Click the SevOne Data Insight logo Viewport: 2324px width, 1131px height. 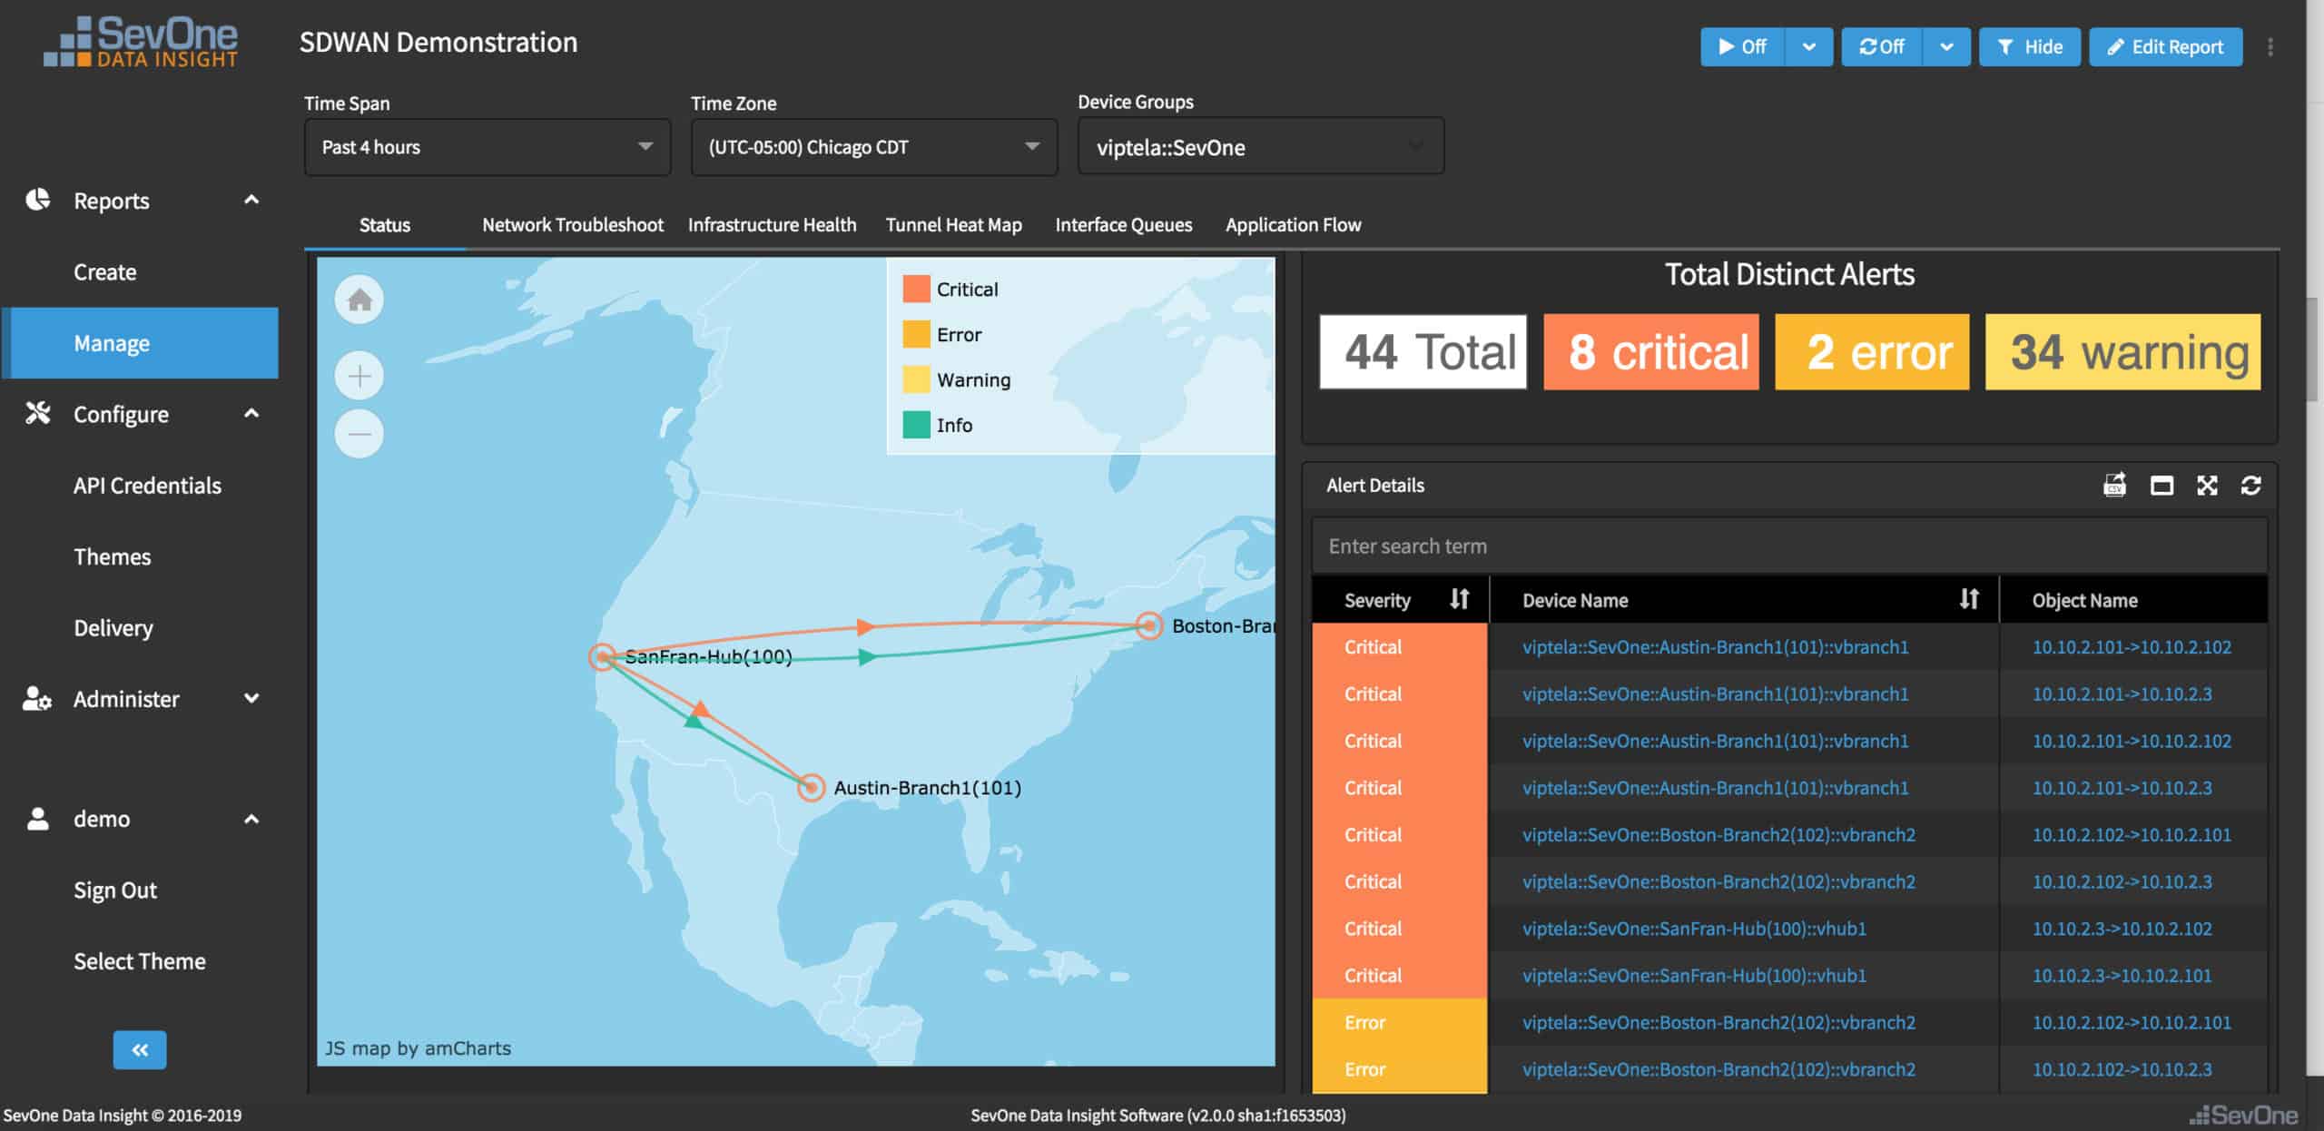(x=141, y=42)
